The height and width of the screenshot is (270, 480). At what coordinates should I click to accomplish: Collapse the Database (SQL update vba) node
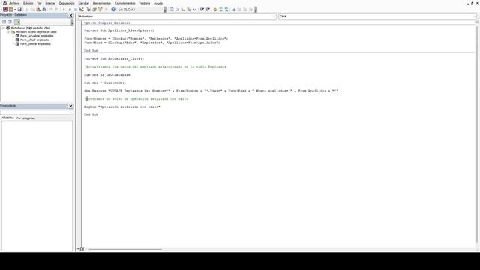pyautogui.click(x=3, y=28)
